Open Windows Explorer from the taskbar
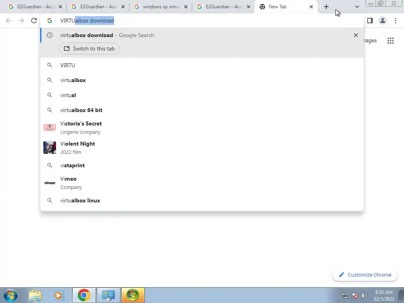404x303 pixels. coord(35,295)
